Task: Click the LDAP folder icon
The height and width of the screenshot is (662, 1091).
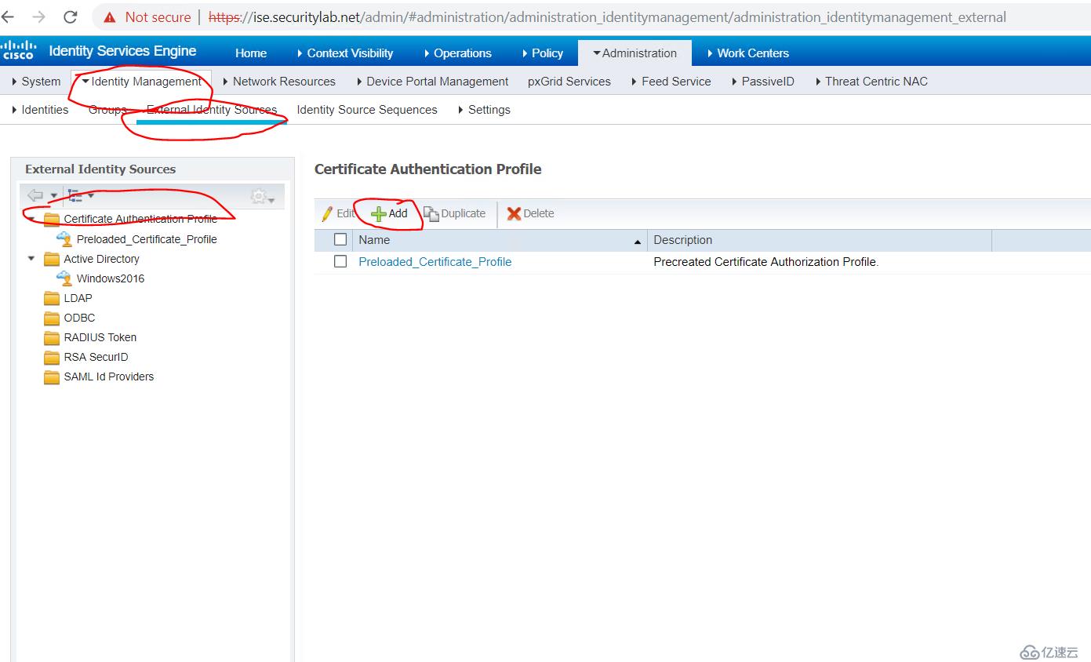Action: click(x=52, y=298)
